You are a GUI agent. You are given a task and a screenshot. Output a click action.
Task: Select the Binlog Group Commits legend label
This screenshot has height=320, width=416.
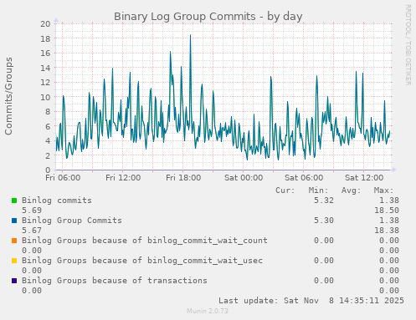coord(72,221)
